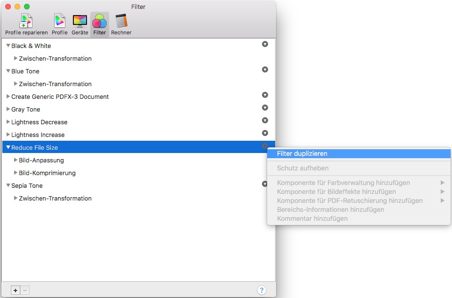Open the Profile reparieren tool
Viewport: 452px width, 298px height.
(x=25, y=21)
